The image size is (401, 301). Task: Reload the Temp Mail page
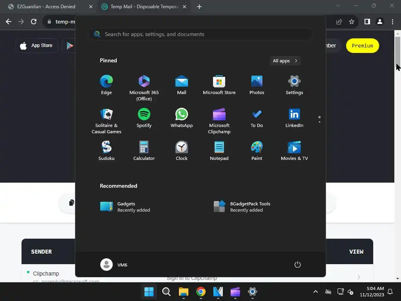coord(34,22)
